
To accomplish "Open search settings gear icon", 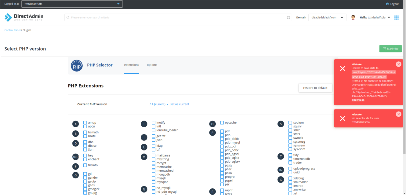I will [x=288, y=17].
